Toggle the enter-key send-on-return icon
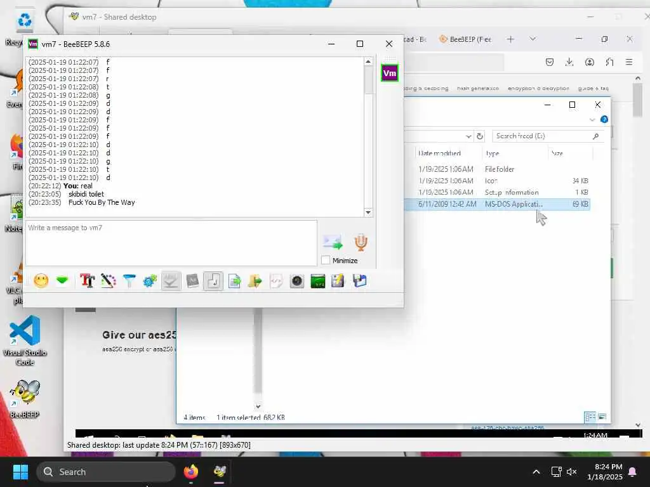This screenshot has width=650, height=487. point(213,281)
